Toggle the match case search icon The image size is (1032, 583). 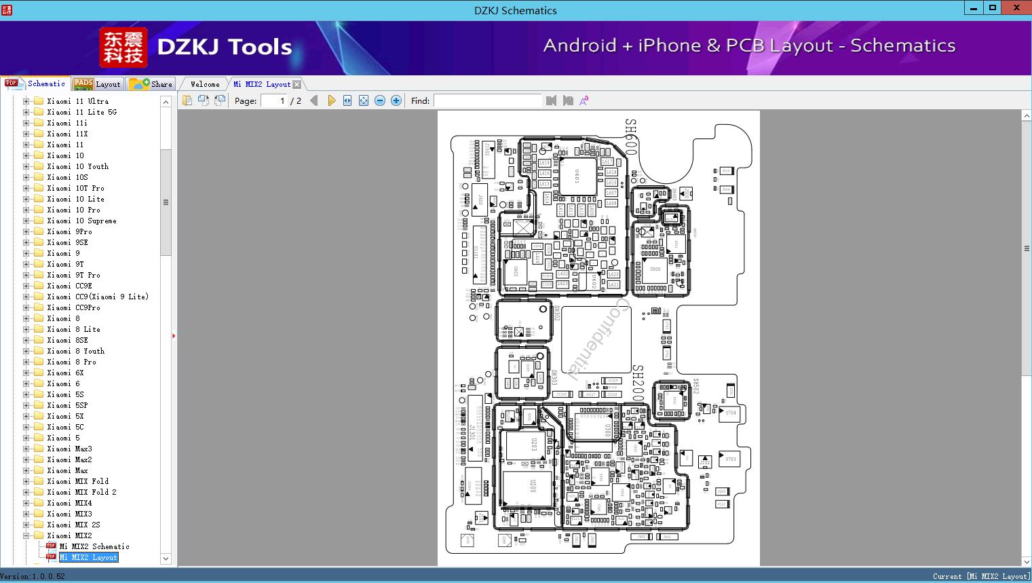(x=584, y=100)
